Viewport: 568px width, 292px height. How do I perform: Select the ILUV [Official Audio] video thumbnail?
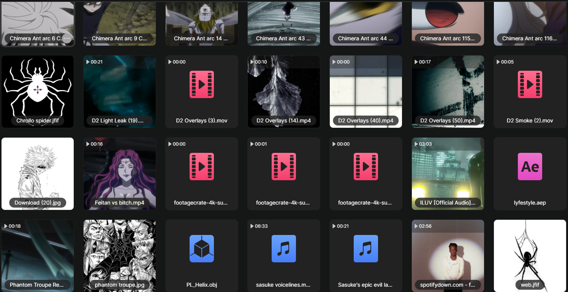(448, 174)
